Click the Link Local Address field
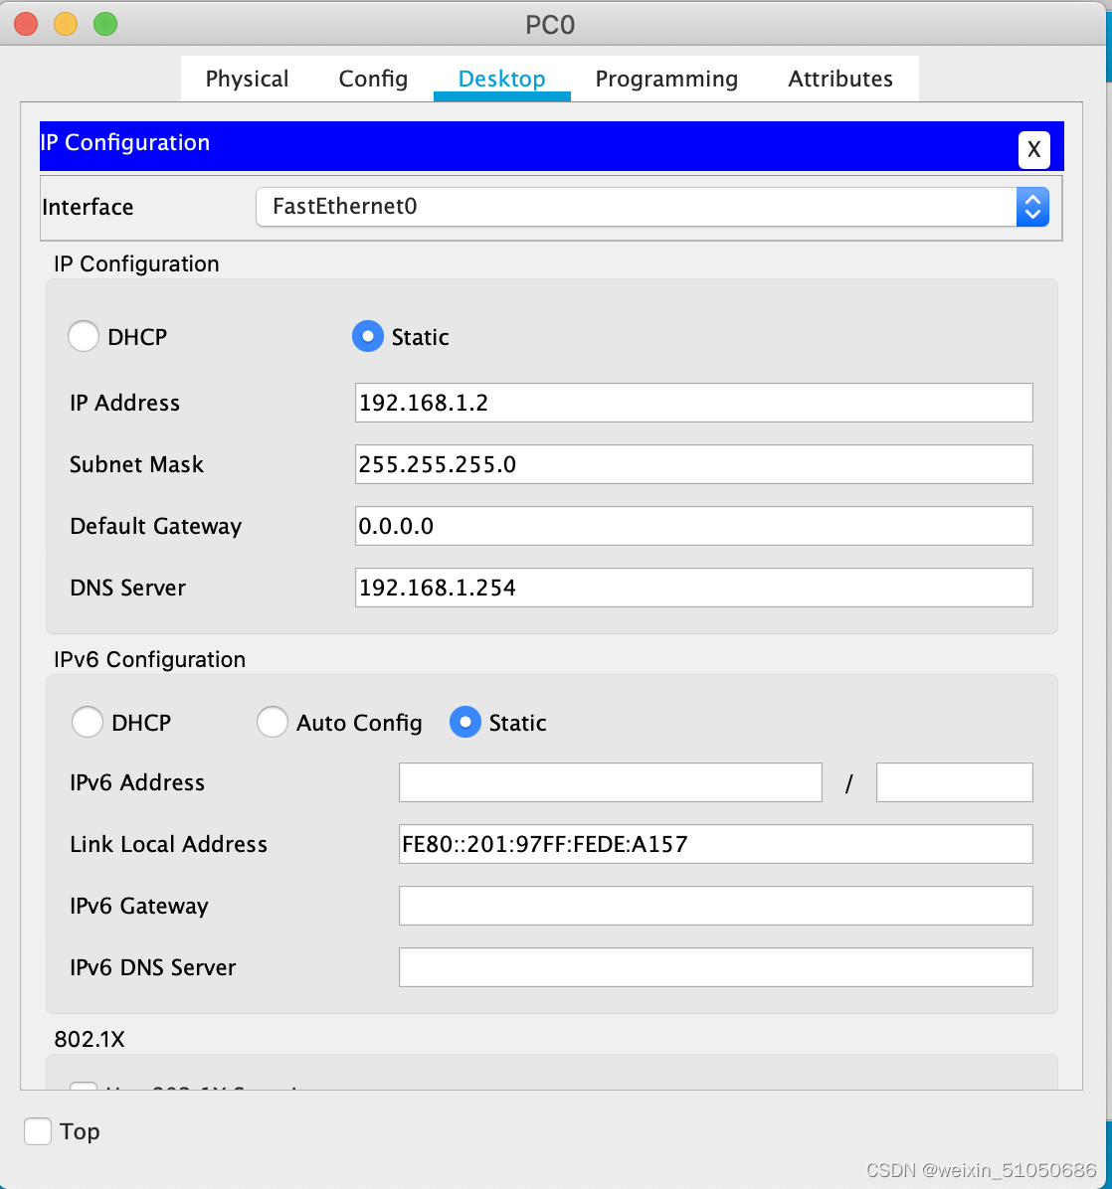This screenshot has height=1189, width=1112. (715, 844)
